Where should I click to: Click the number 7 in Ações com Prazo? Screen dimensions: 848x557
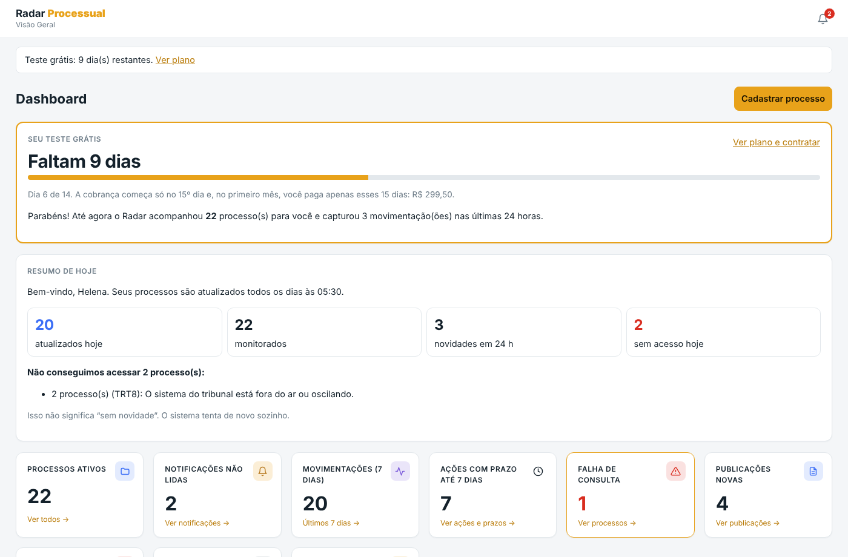coord(446,504)
